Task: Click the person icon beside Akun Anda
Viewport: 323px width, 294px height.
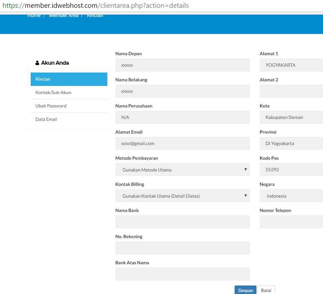Action: [37, 62]
